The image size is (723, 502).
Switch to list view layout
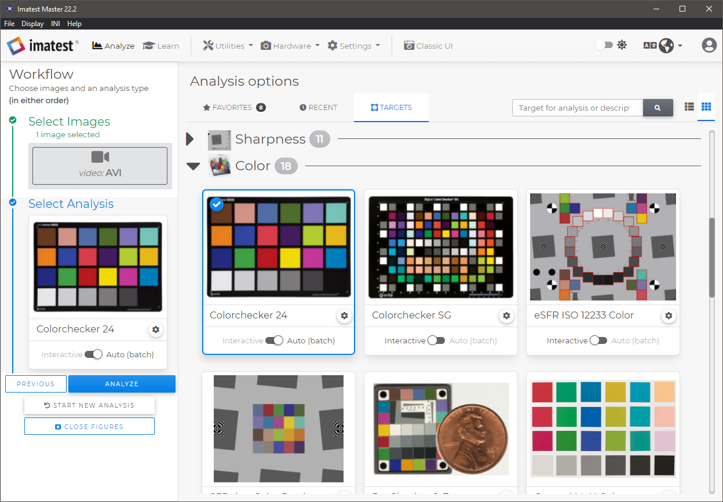[689, 107]
